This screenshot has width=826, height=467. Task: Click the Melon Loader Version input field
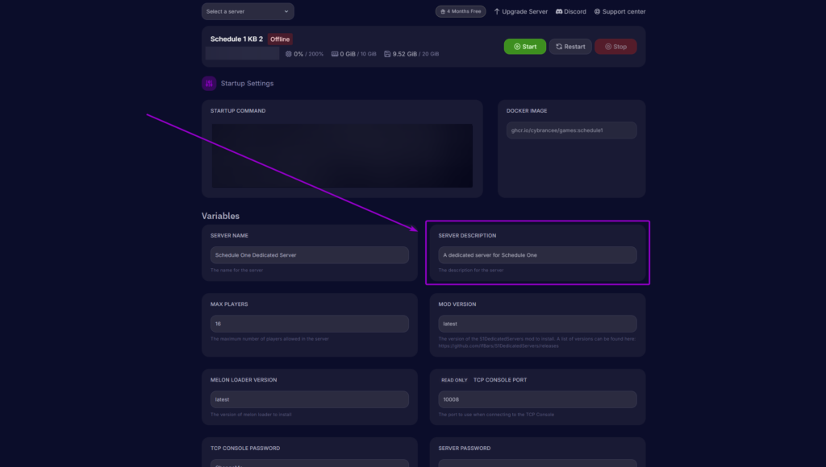tap(310, 399)
